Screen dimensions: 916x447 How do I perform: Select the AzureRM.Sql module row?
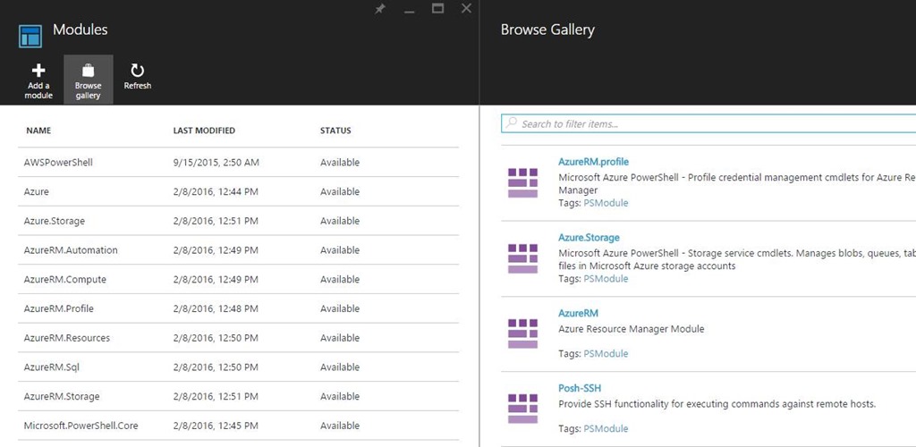click(238, 367)
